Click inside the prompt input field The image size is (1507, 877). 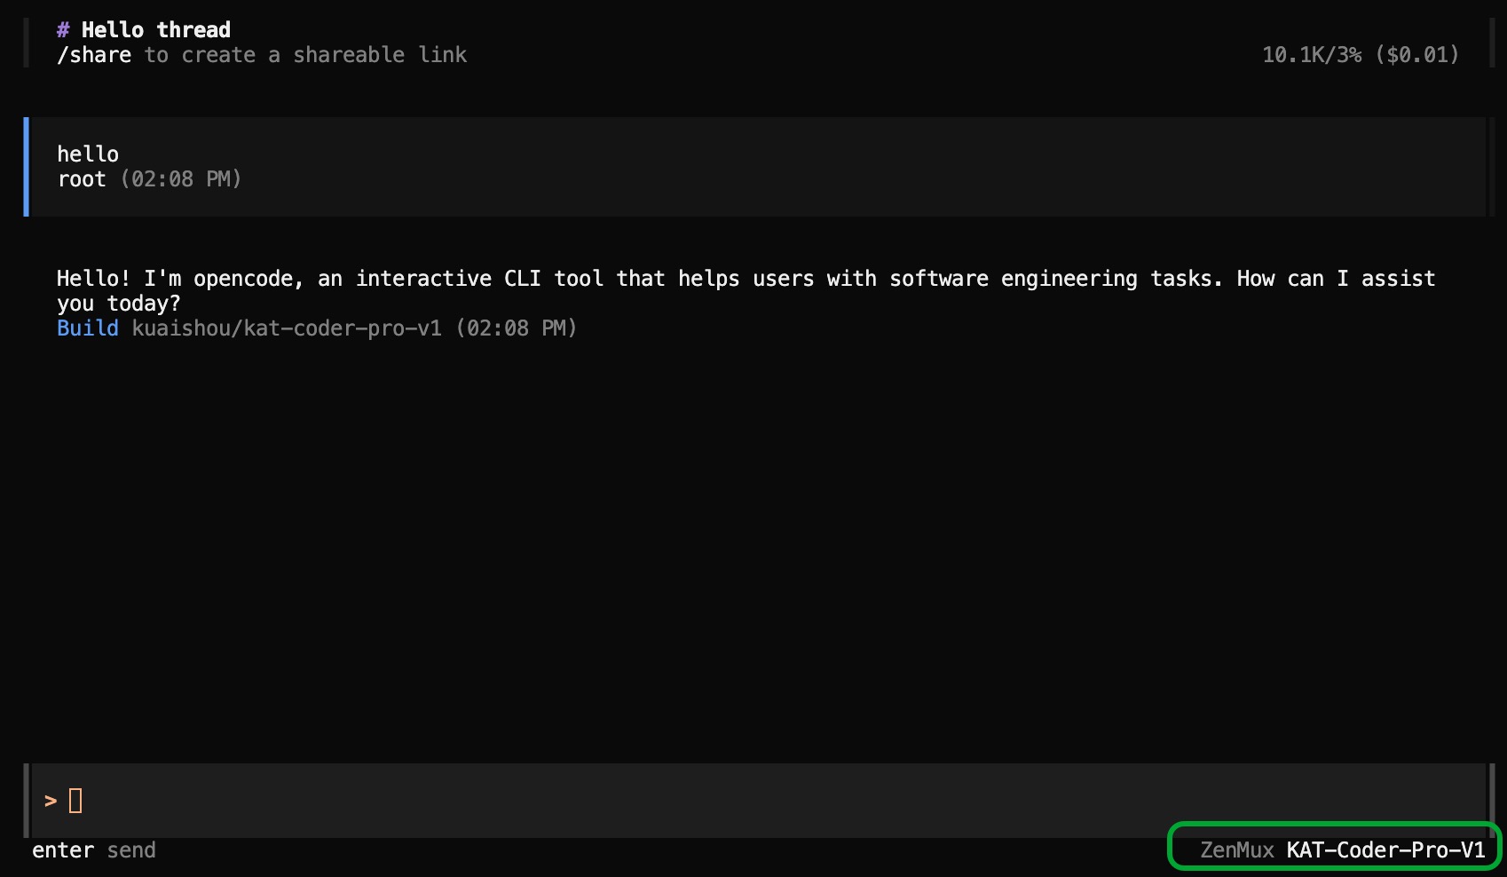355,800
